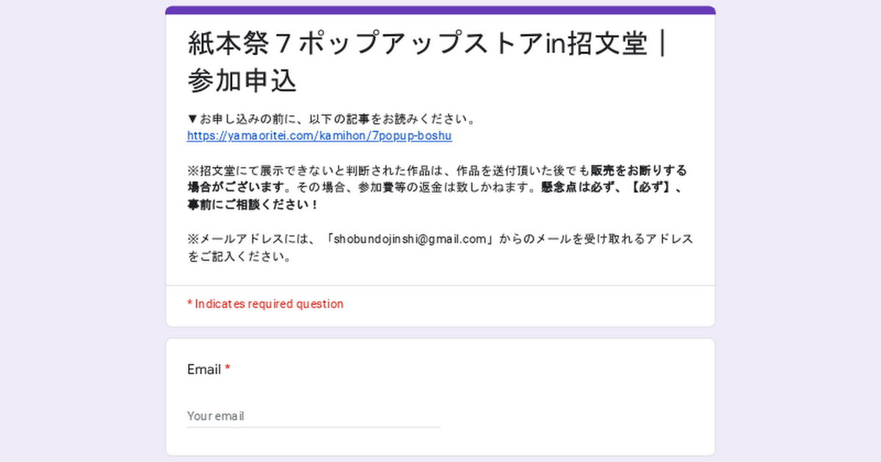Open the yamaoritei.com kamihon 7popup-boshu link
881x462 pixels.
coord(319,136)
